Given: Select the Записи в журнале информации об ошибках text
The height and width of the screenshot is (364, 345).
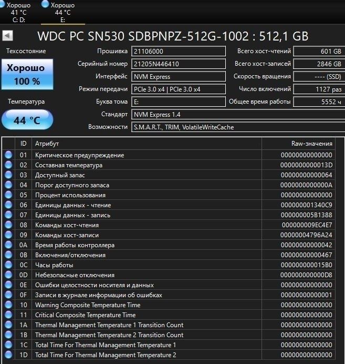Looking at the screenshot, I should pyautogui.click(x=99, y=295).
